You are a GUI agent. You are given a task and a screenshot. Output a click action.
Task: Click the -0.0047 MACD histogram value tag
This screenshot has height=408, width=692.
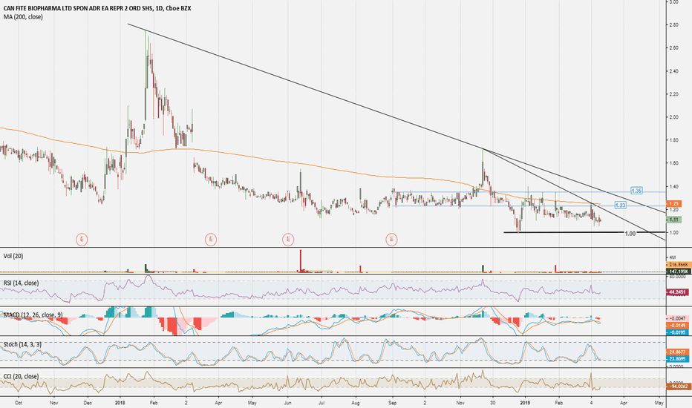click(676, 318)
